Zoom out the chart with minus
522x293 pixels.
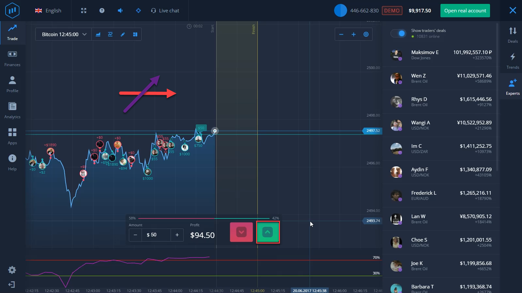341,35
